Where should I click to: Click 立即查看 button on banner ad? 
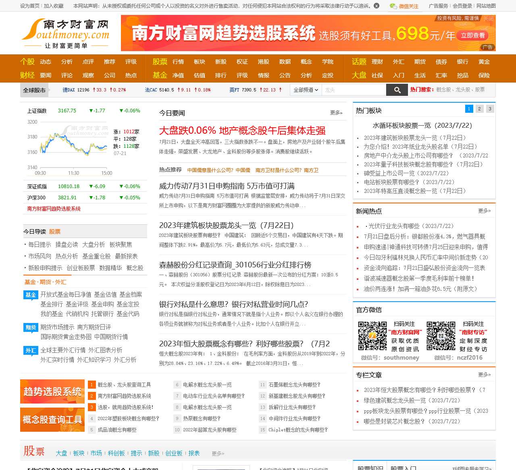(472, 35)
